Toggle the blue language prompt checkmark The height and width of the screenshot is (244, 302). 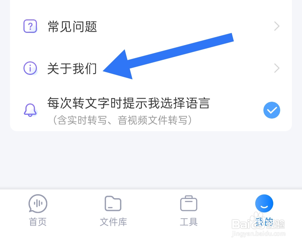click(x=272, y=110)
